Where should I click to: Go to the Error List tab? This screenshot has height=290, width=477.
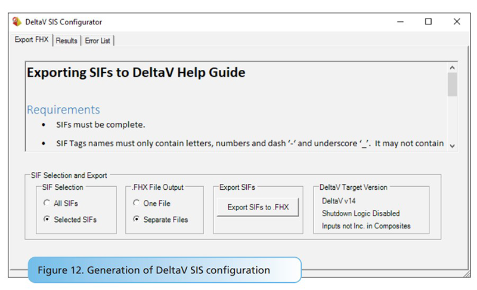click(98, 41)
